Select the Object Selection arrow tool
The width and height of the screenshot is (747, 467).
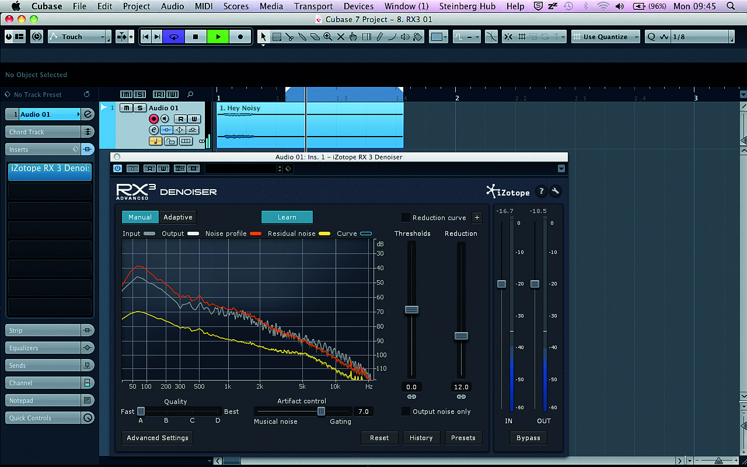click(263, 37)
